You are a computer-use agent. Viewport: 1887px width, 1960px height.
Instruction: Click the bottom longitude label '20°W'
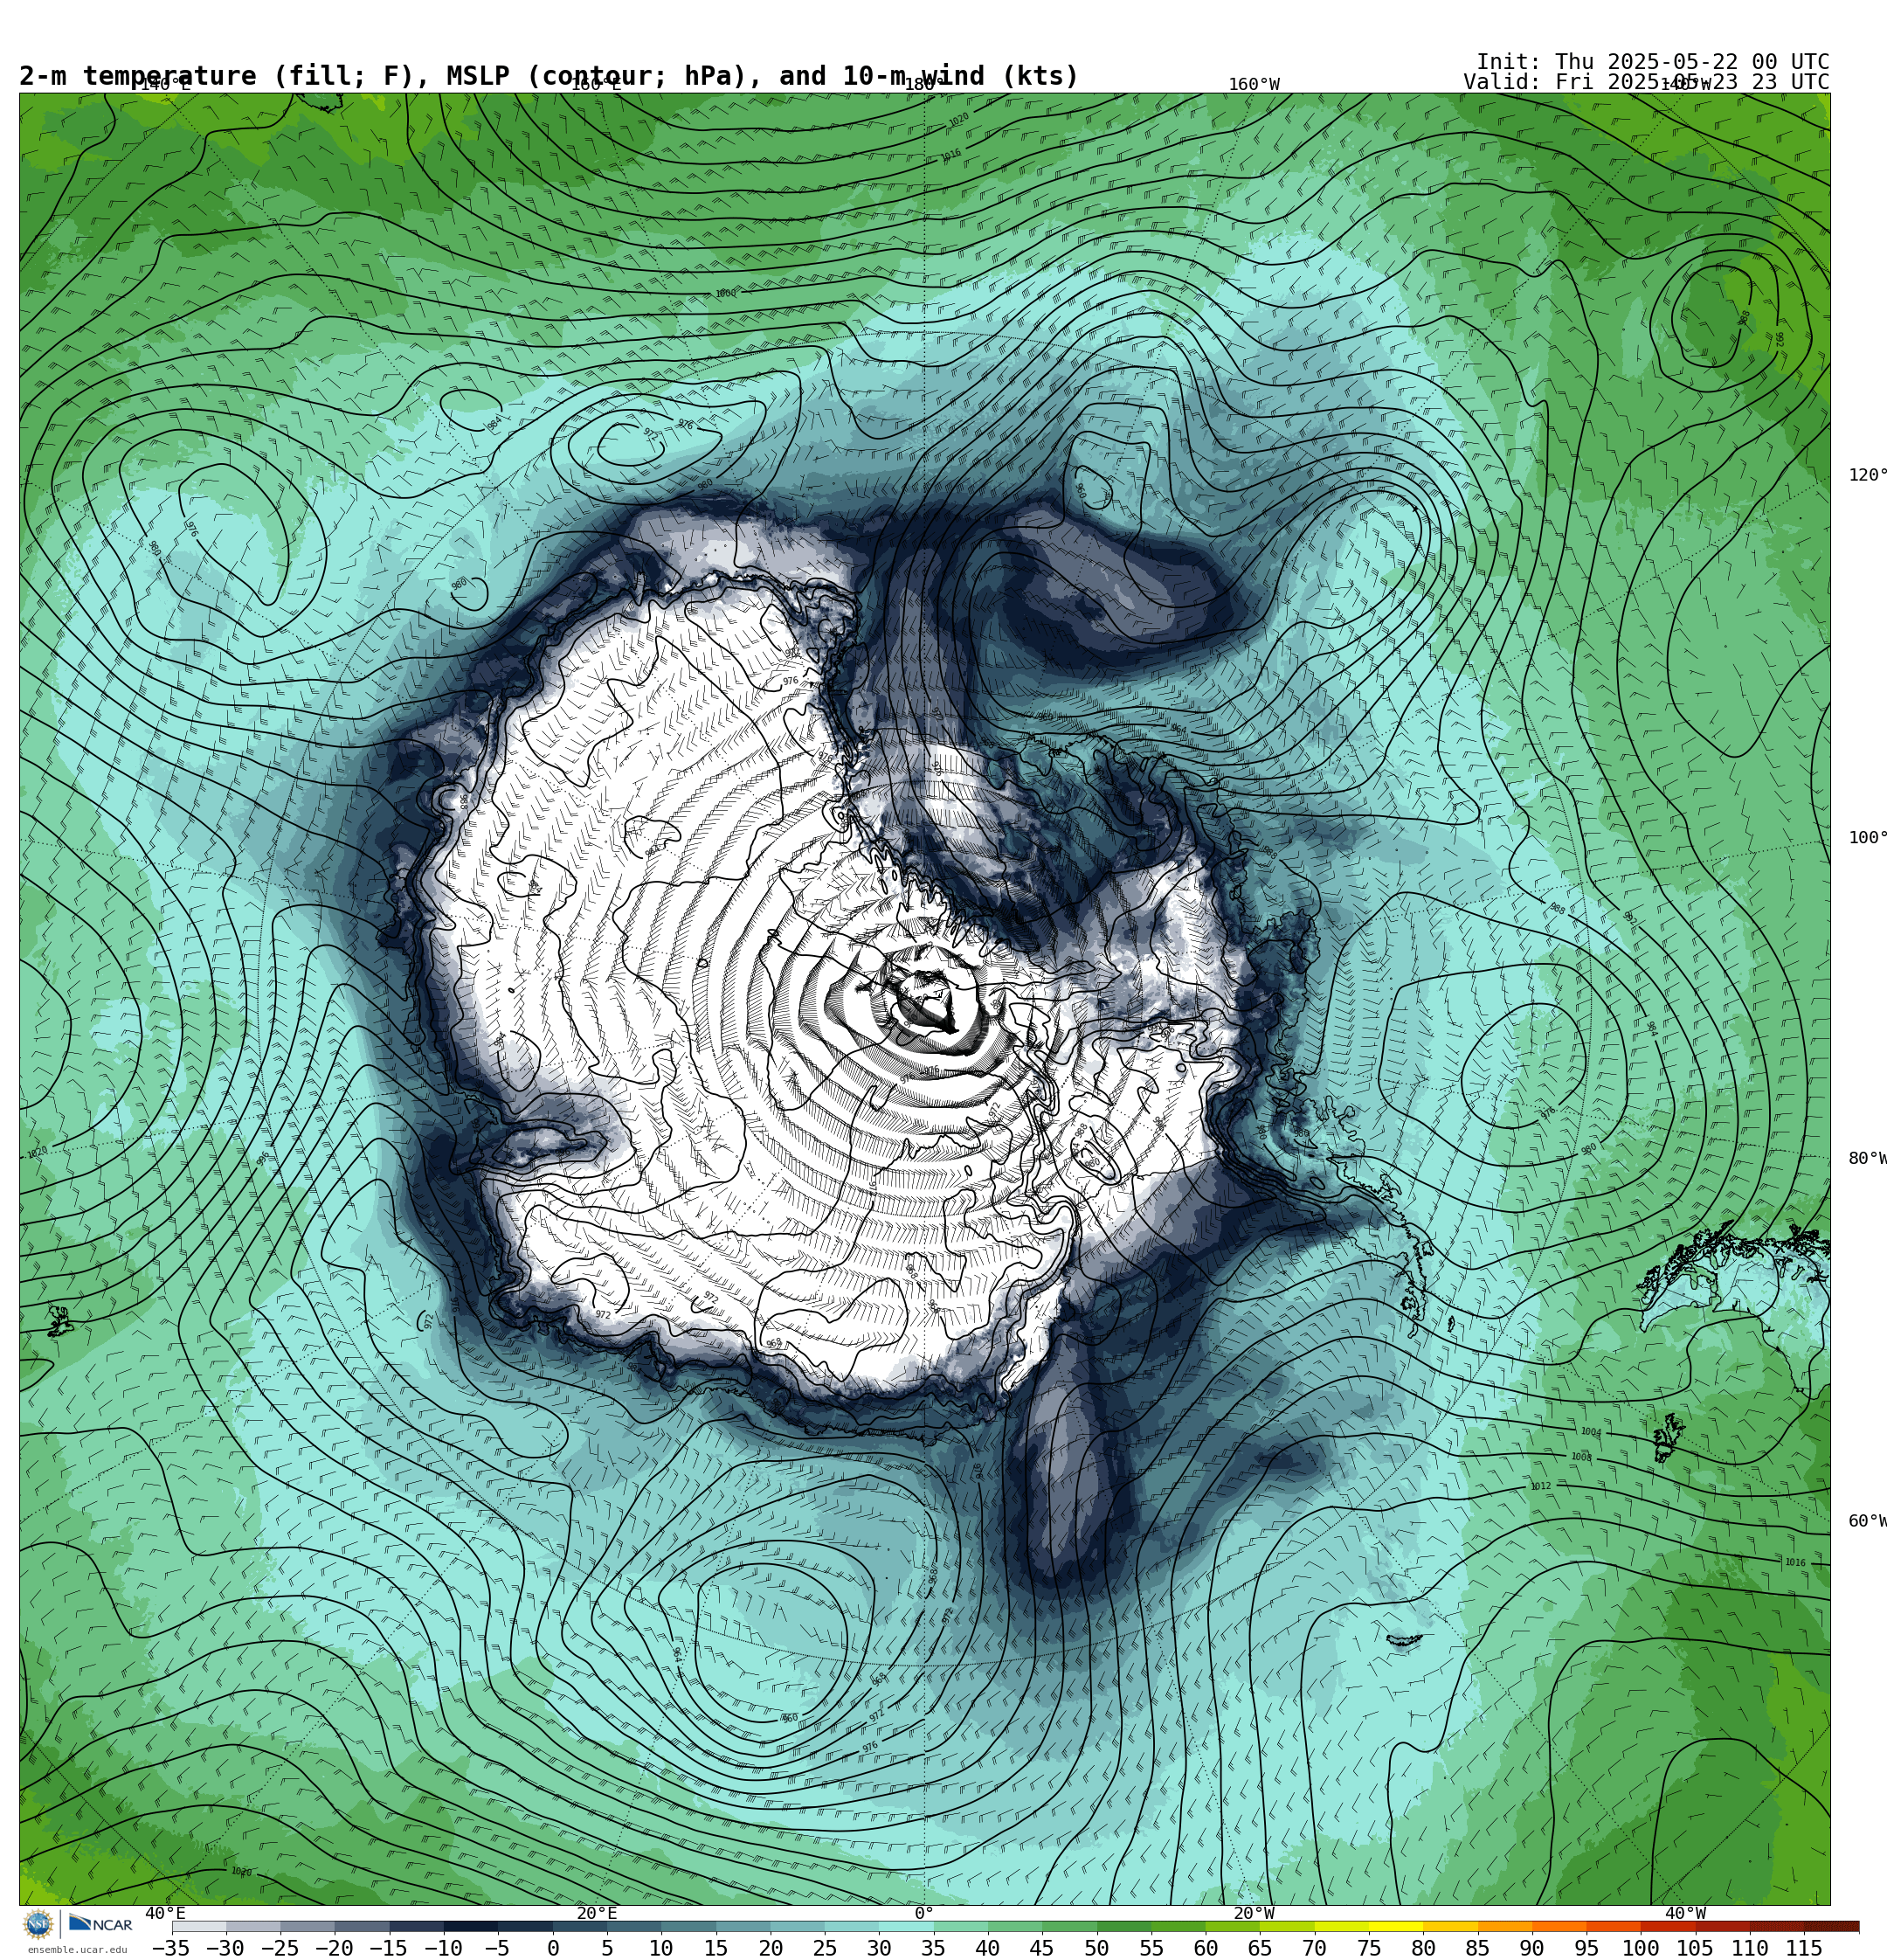(x=1254, y=1913)
